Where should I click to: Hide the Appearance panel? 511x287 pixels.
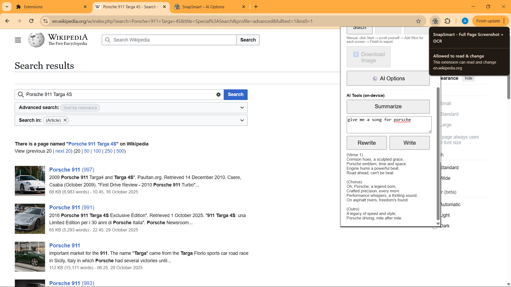(468, 78)
